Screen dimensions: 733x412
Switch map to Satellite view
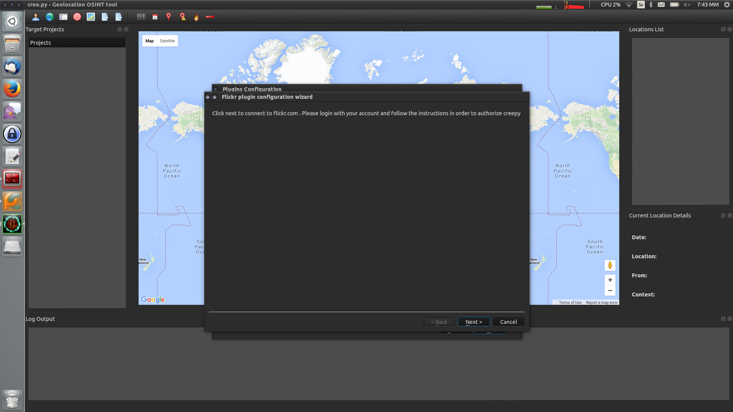click(x=167, y=41)
